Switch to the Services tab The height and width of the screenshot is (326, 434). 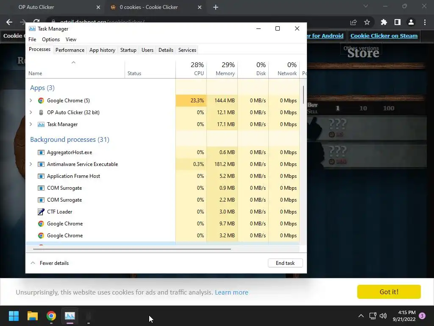click(187, 50)
